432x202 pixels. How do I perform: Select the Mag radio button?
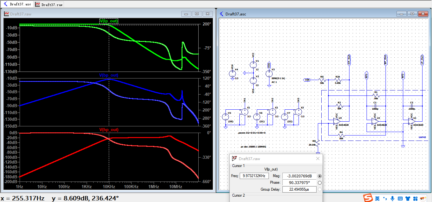[320, 176]
